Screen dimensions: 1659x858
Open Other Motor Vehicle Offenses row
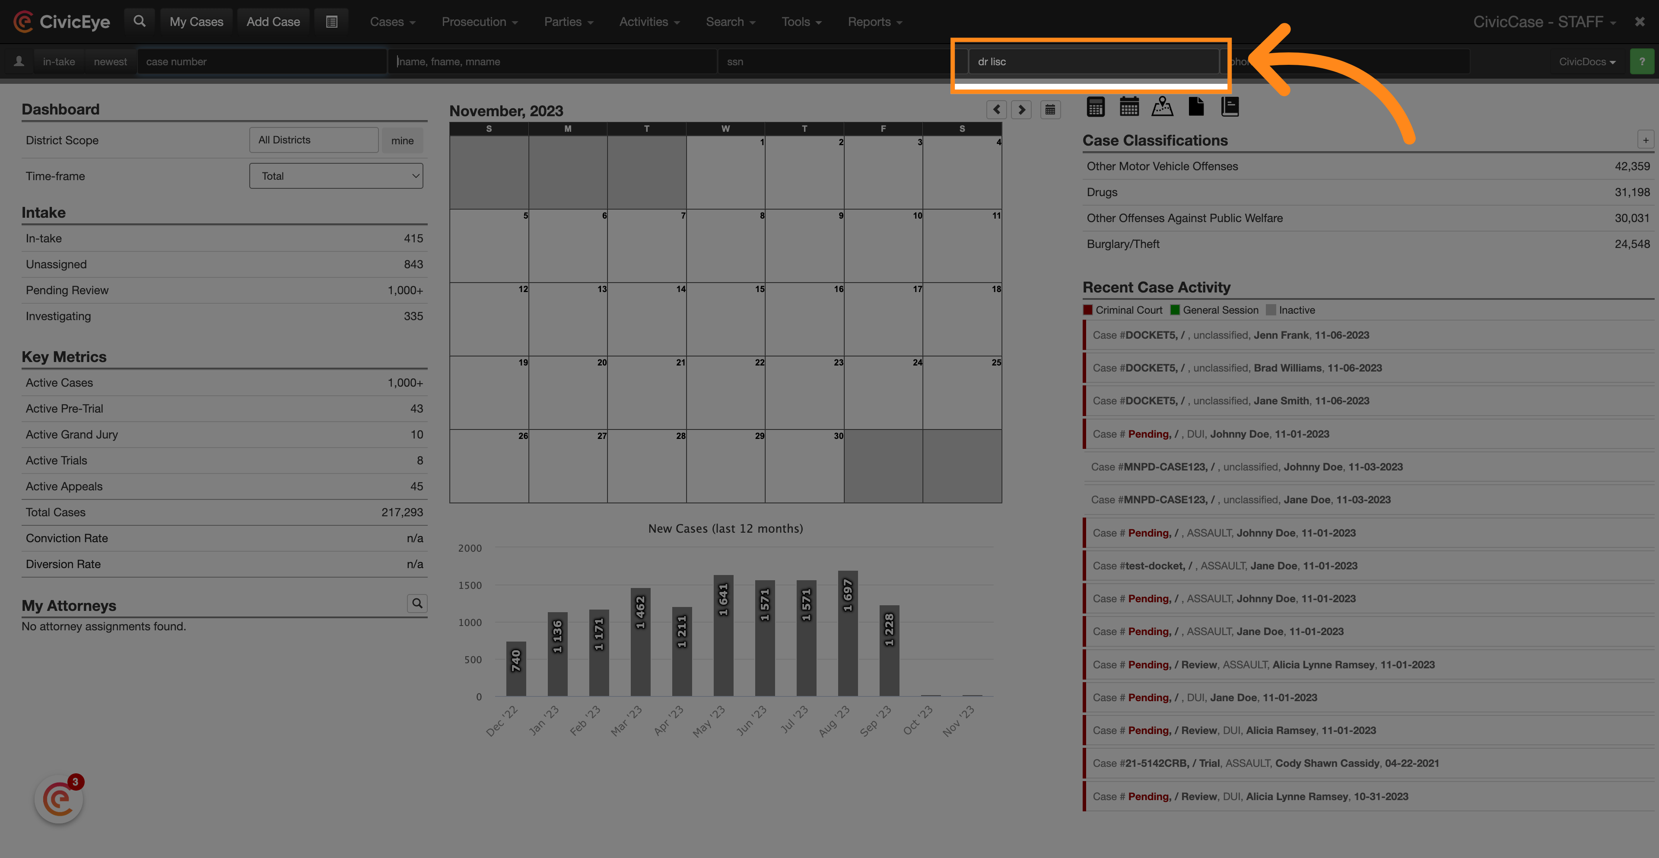[x=1368, y=166]
